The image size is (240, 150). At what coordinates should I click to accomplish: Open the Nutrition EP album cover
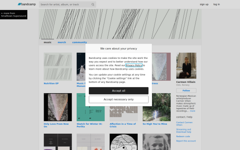tap(58, 67)
